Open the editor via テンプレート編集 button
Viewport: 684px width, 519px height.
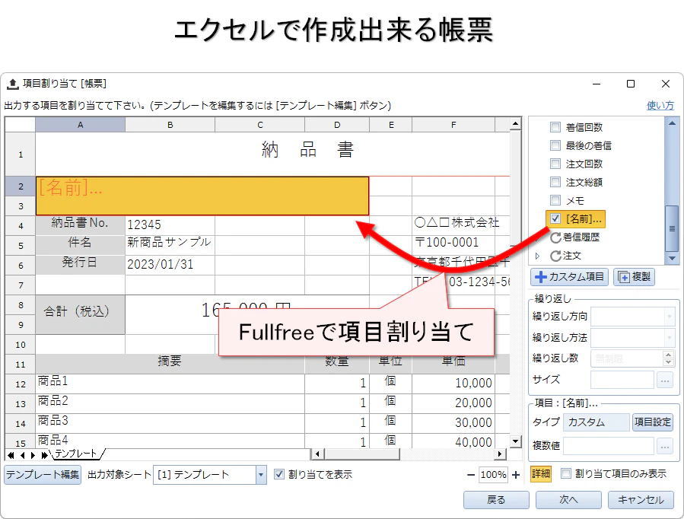(42, 473)
